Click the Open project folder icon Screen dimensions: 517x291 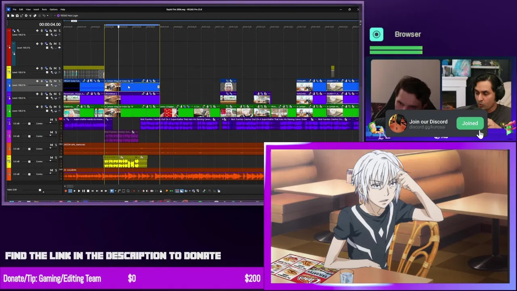click(x=13, y=16)
